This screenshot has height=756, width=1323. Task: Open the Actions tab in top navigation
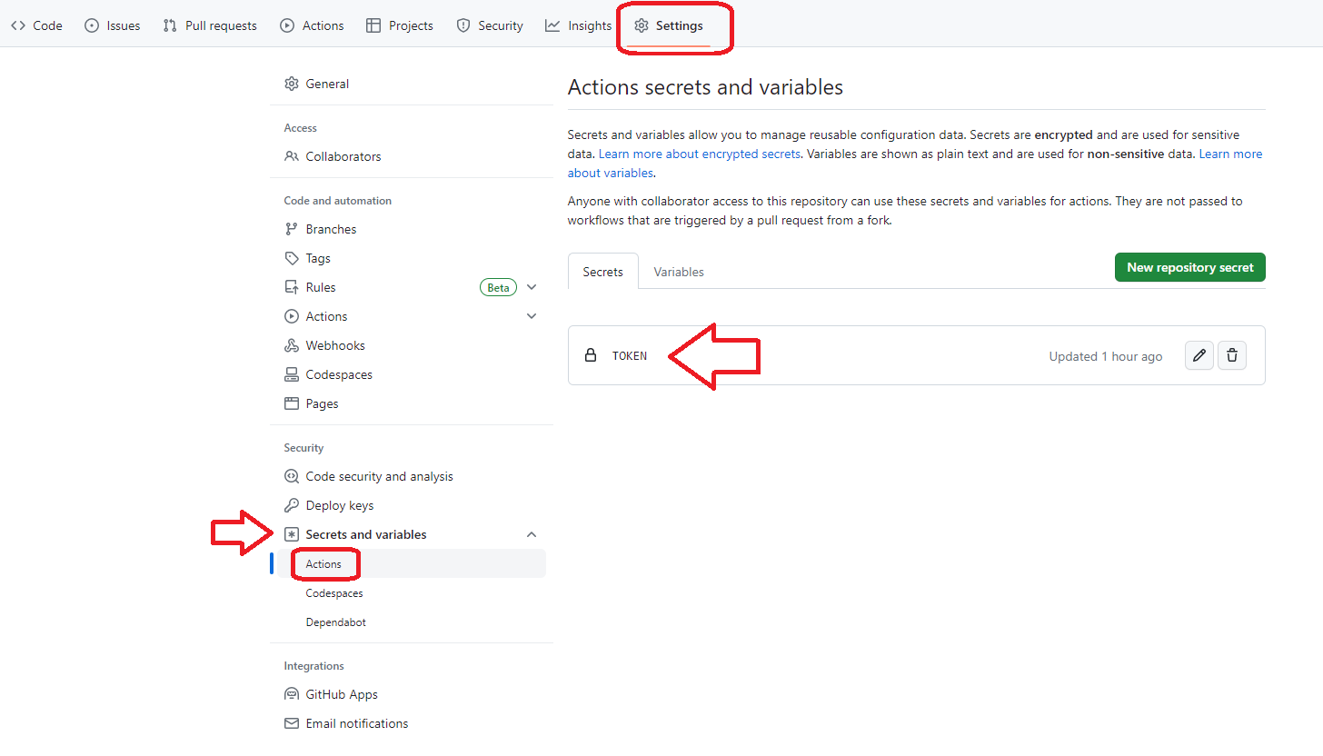click(312, 25)
